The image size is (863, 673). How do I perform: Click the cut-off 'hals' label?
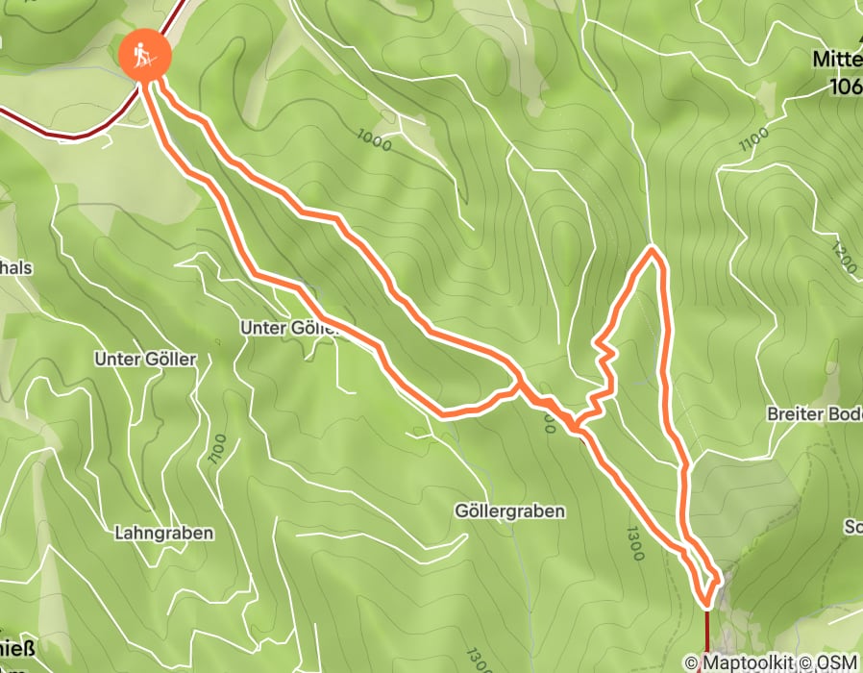[x=16, y=268]
